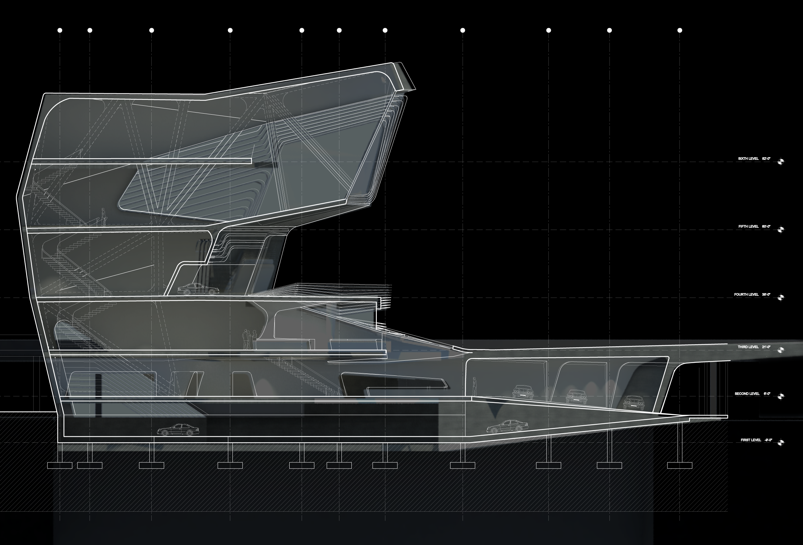Select the "SECOND LEVEL" label

(747, 394)
